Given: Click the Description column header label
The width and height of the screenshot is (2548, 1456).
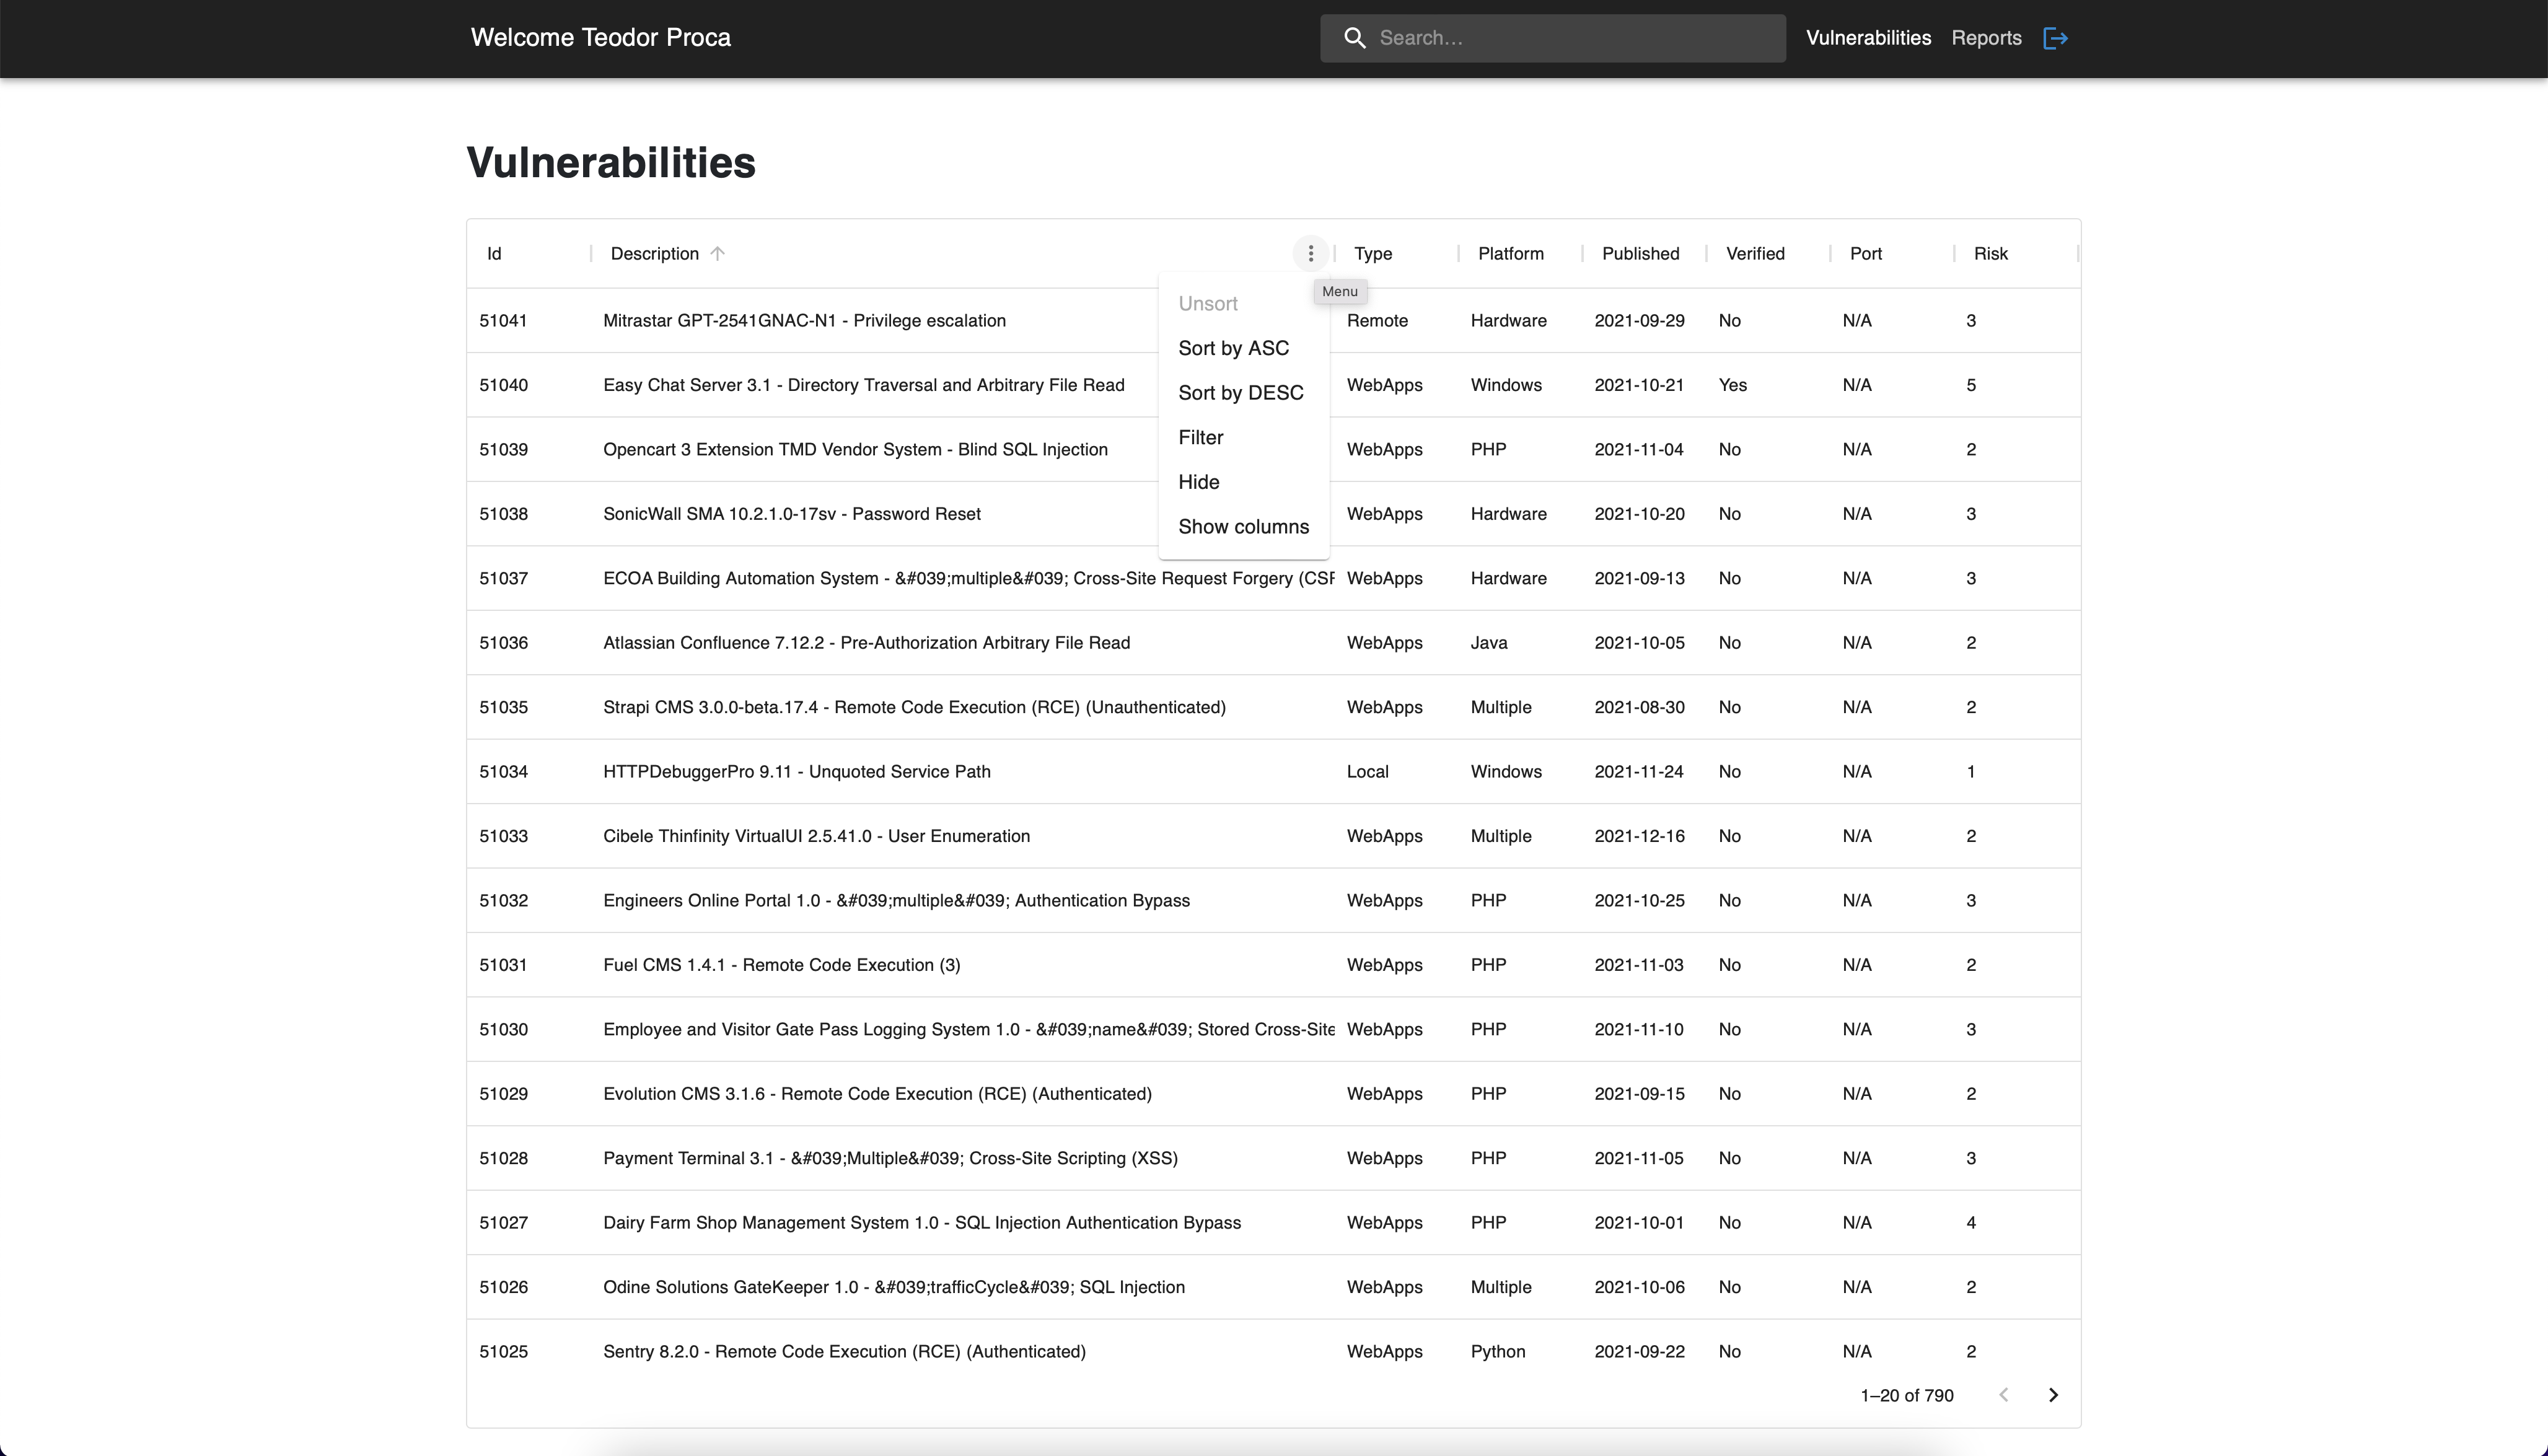Looking at the screenshot, I should point(654,253).
